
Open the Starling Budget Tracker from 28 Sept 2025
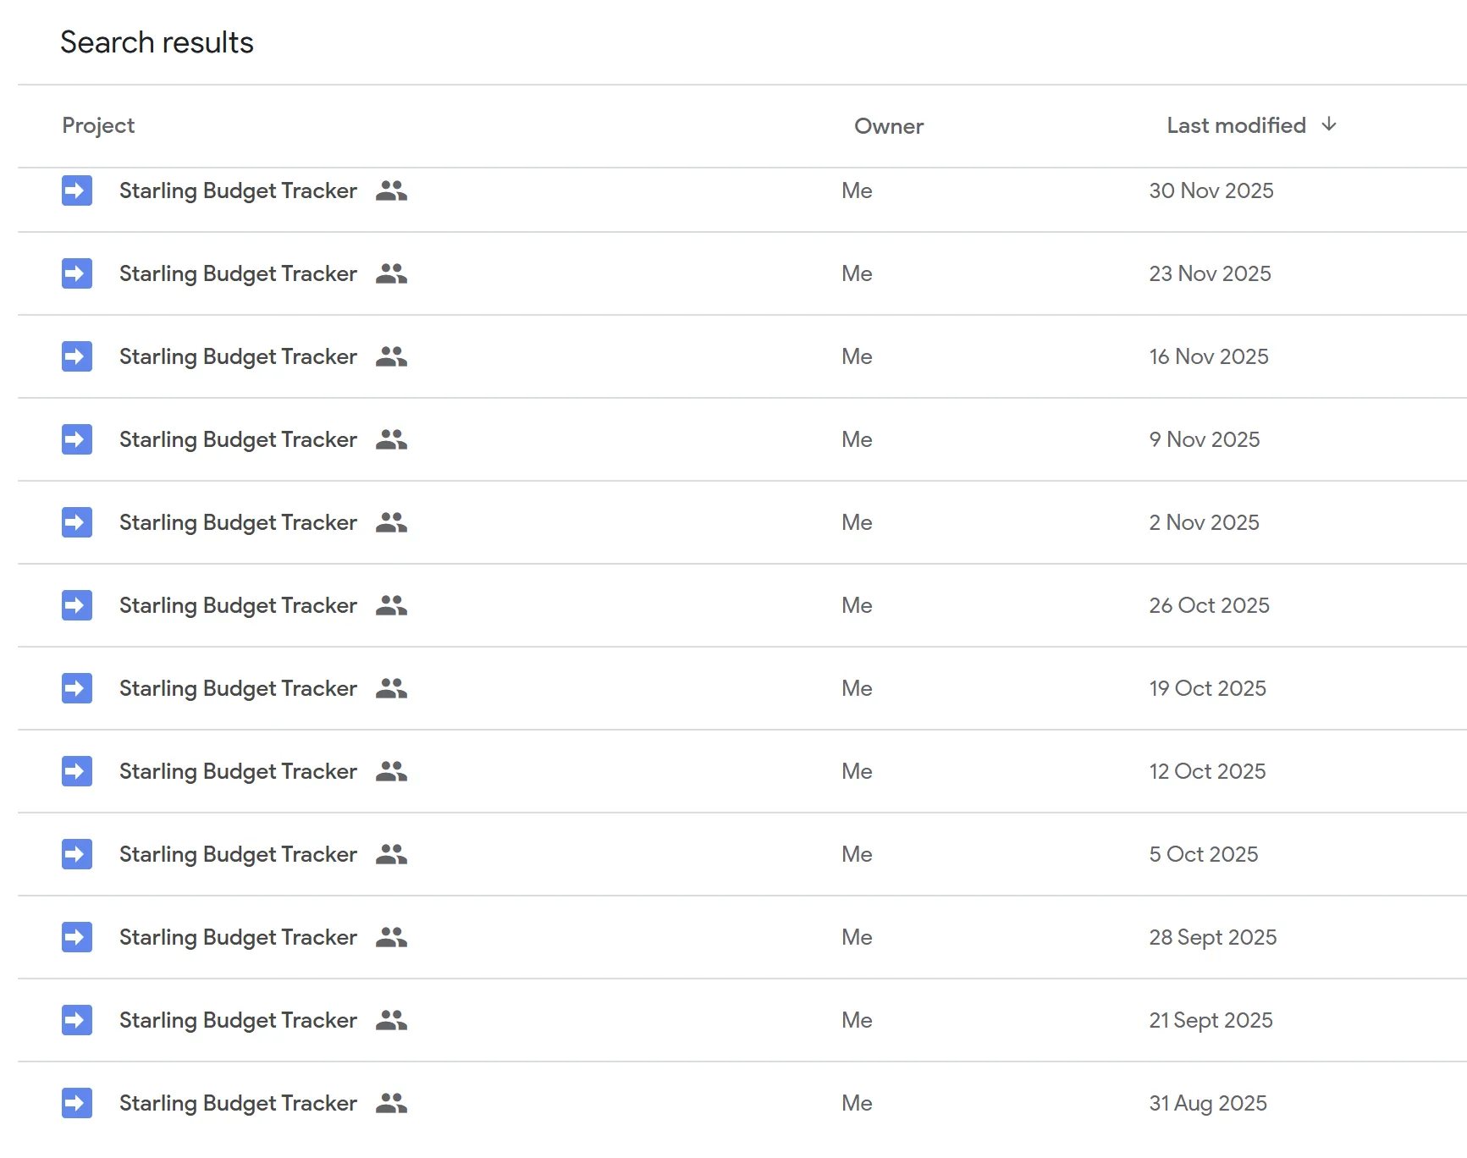pos(237,937)
